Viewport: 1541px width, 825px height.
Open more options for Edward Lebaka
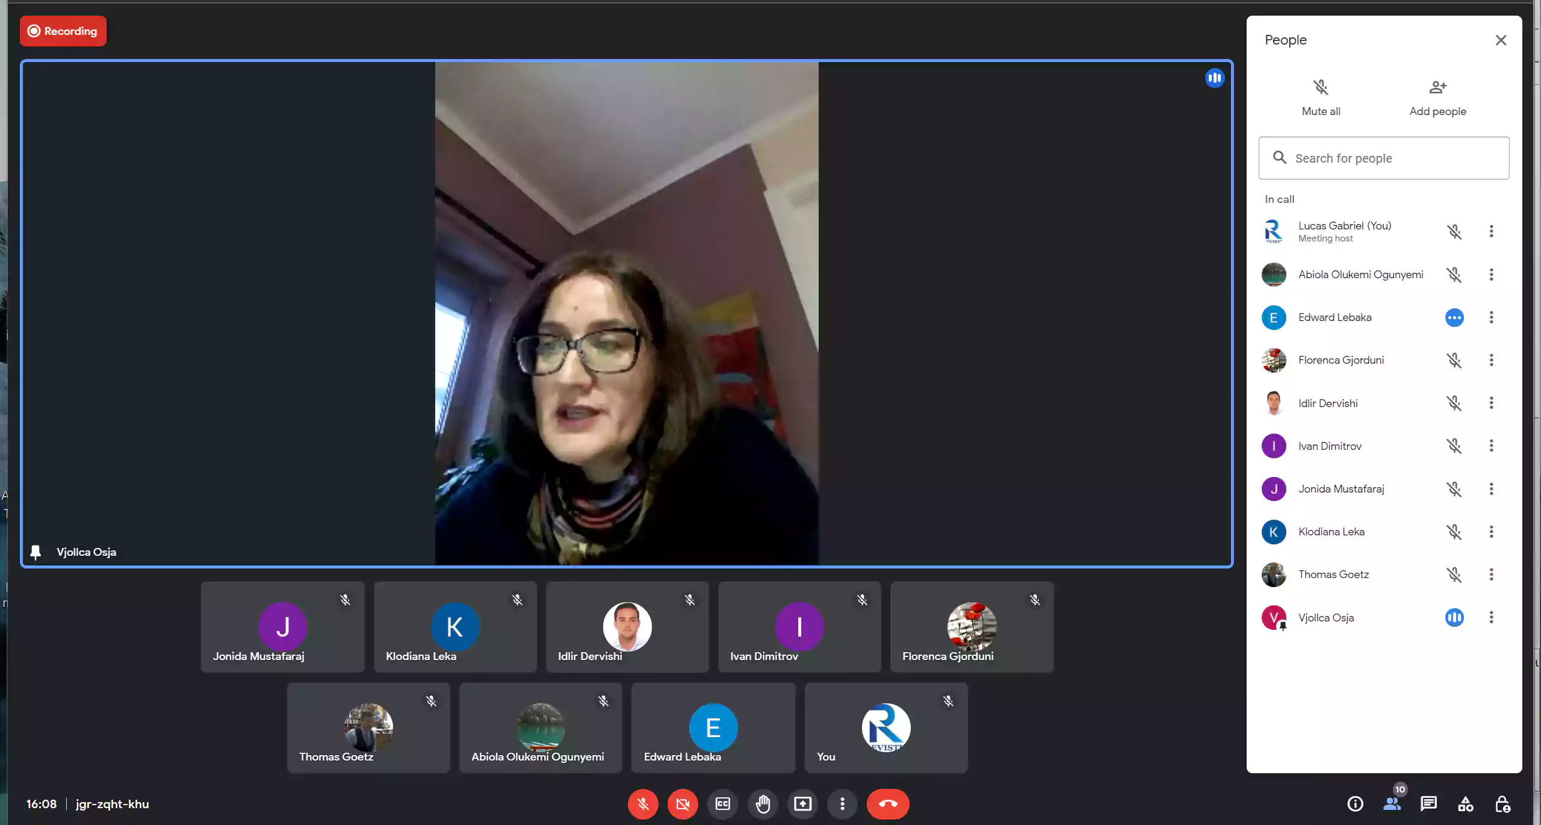(1491, 317)
